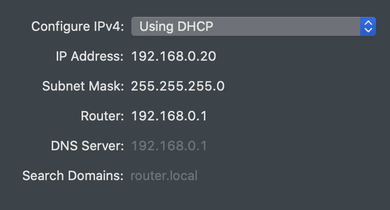Click the 'IP Address:' label
The image size is (390, 210).
(90, 56)
